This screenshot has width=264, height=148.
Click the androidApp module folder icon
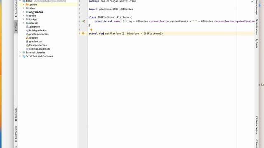(27, 12)
